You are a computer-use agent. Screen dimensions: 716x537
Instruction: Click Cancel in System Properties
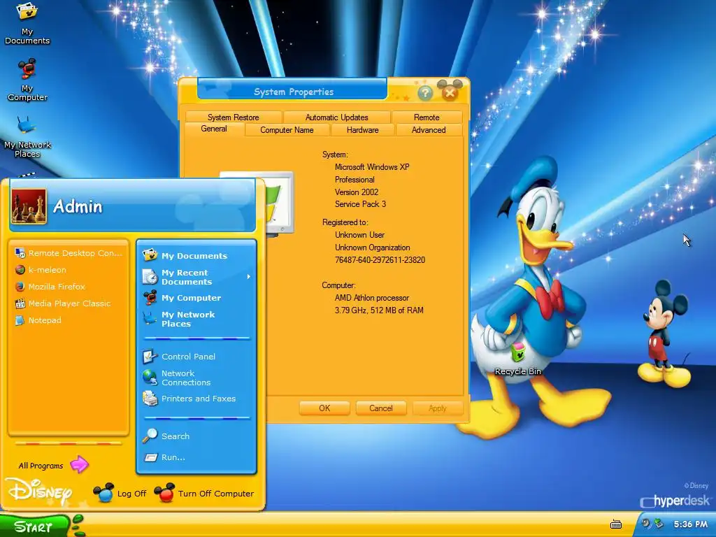coord(381,408)
